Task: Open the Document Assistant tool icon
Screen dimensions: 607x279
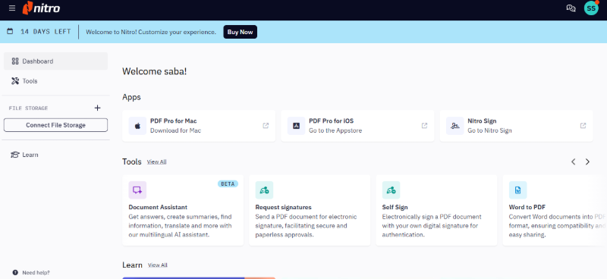Action: coord(137,190)
